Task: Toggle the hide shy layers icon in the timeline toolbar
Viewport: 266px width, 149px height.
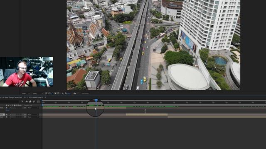Action: coord(27,101)
